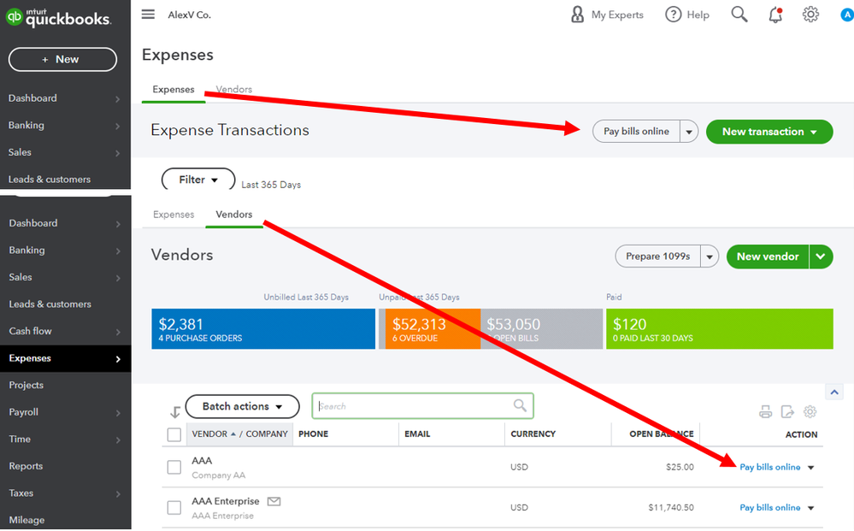Open Reports in the sidebar
Image resolution: width=854 pixels, height=531 pixels.
pyautogui.click(x=26, y=466)
